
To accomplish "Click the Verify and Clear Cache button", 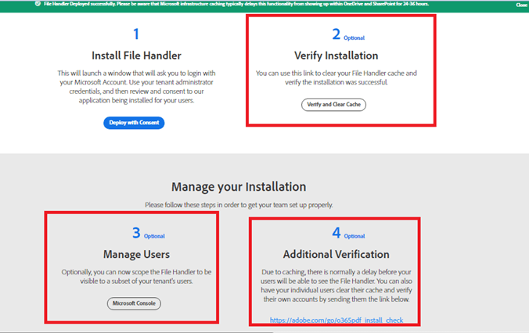I will [x=333, y=105].
